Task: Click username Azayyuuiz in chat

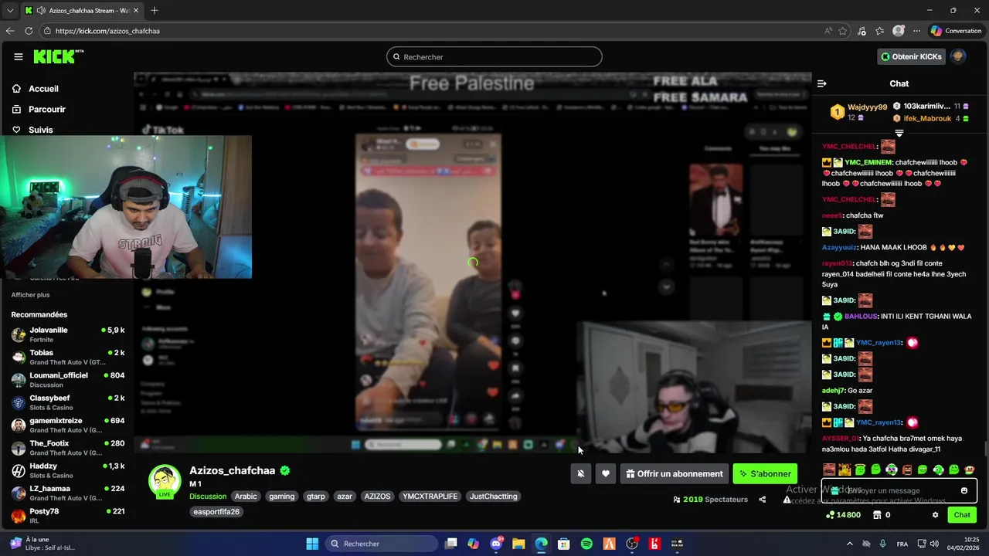Action: click(839, 248)
